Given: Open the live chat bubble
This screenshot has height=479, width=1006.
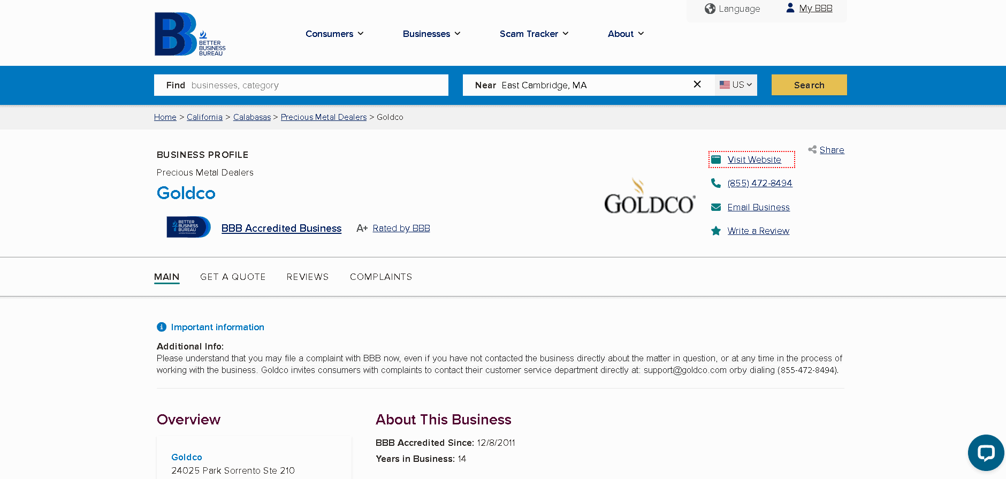Looking at the screenshot, I should coord(986,453).
